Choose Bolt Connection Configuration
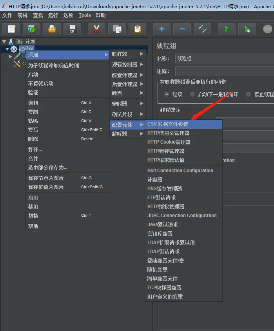Viewport: 274px width, 331px height. (183, 171)
